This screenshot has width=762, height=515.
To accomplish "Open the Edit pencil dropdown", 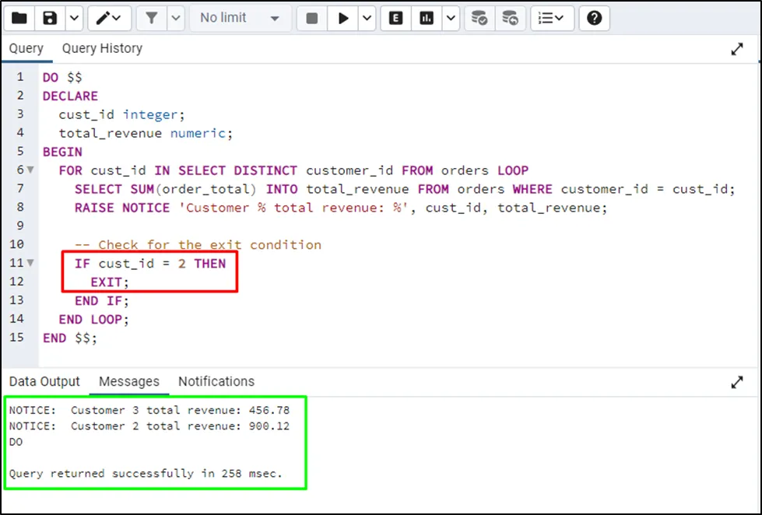I will (110, 18).
